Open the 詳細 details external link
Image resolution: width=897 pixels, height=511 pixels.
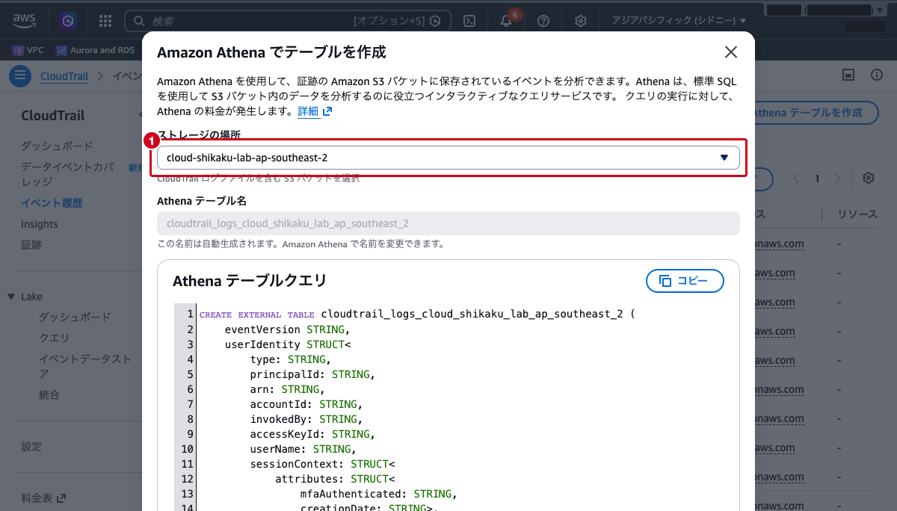[x=315, y=111]
